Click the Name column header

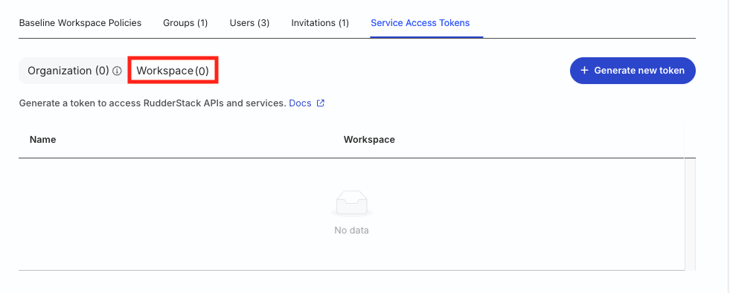(x=43, y=140)
